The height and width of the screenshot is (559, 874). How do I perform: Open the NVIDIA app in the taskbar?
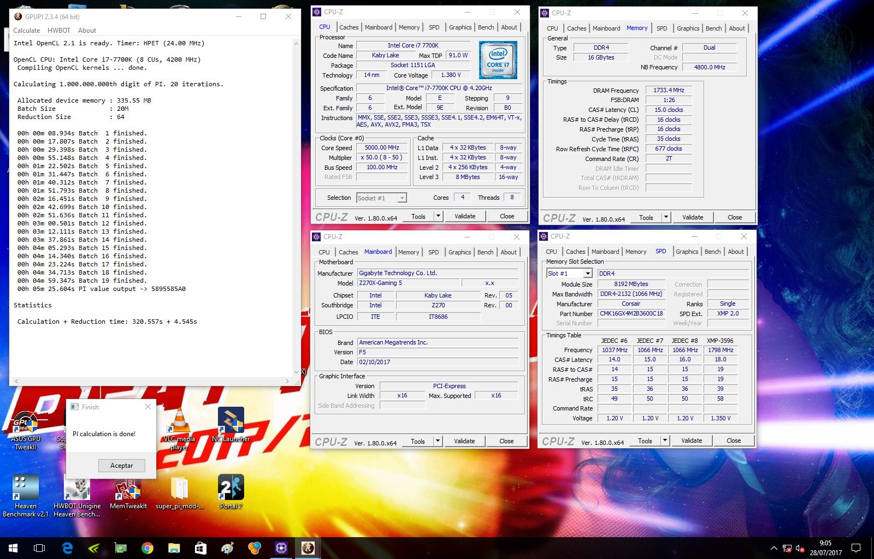coord(94,548)
